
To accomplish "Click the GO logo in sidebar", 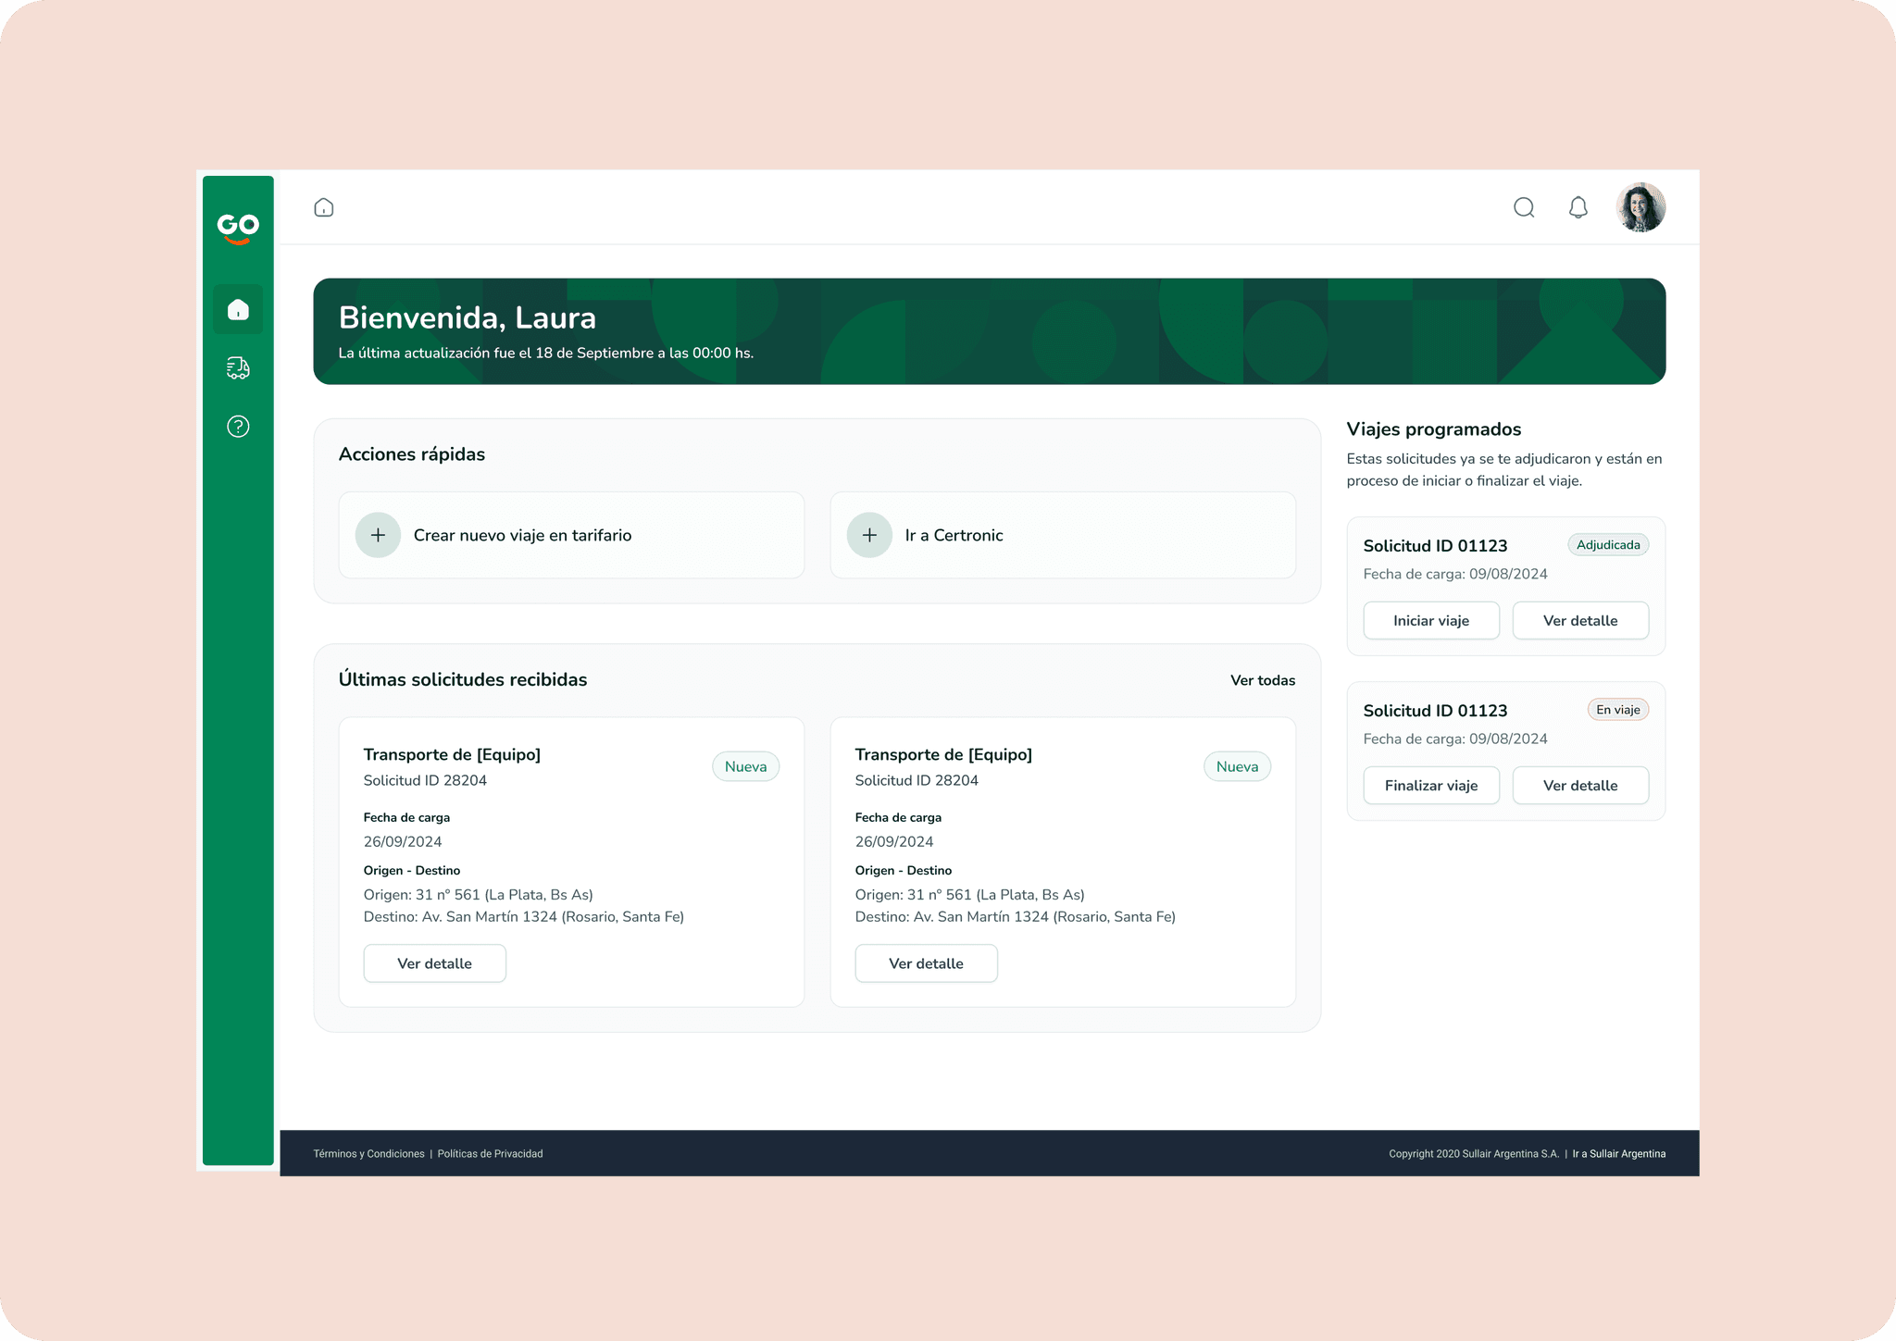I will [x=238, y=227].
